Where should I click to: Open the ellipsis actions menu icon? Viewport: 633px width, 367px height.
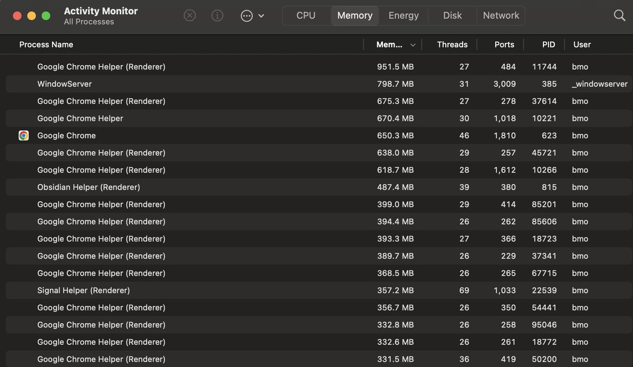247,16
